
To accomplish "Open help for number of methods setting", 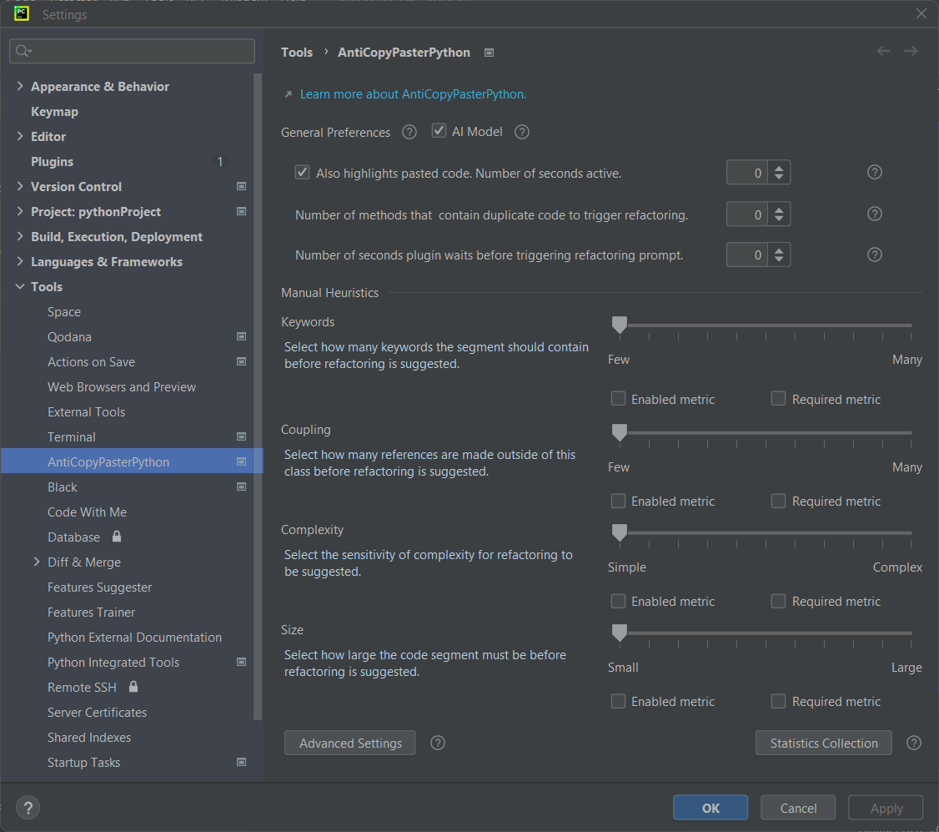I will 874,214.
